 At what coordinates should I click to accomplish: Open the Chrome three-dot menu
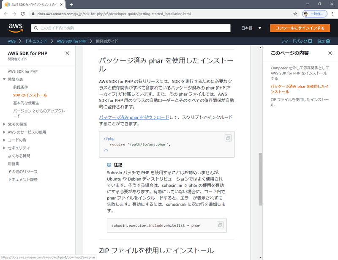[x=333, y=14]
